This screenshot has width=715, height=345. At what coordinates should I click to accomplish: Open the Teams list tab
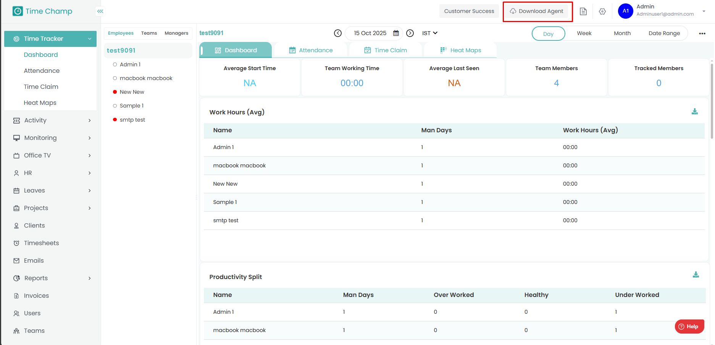[149, 33]
